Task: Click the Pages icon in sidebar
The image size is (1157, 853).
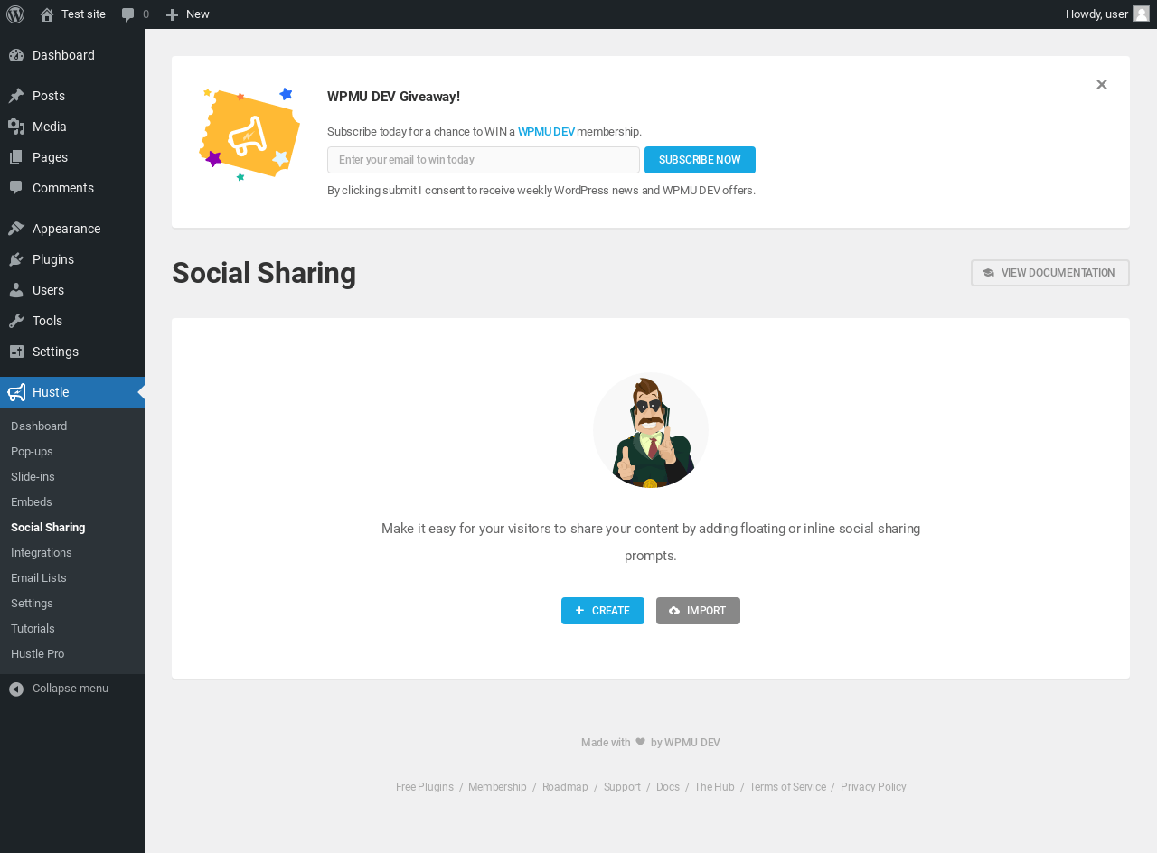Action: (16, 157)
